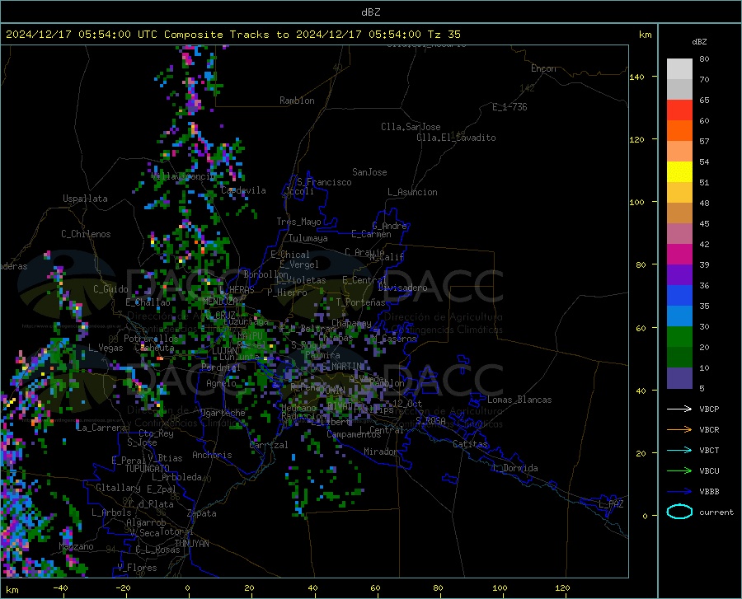Click the 'Divisadero' map label
Viewport: 742px width, 599px height.
tap(402, 288)
